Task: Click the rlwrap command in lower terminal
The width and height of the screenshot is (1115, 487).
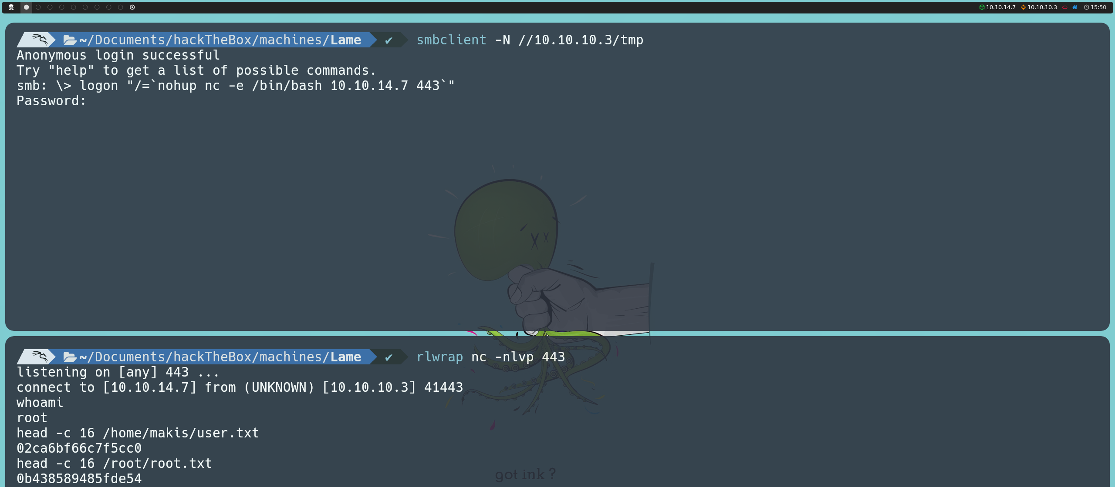Action: coord(439,357)
